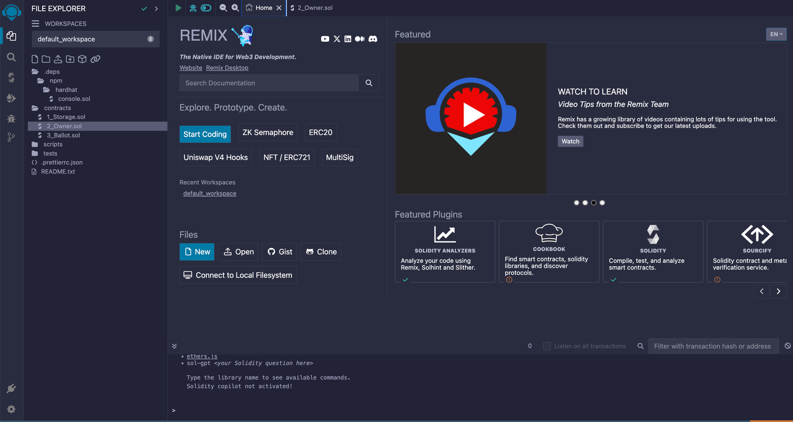This screenshot has height=422, width=793.
Task: Create a new file icon in explorer
Action: pos(35,59)
